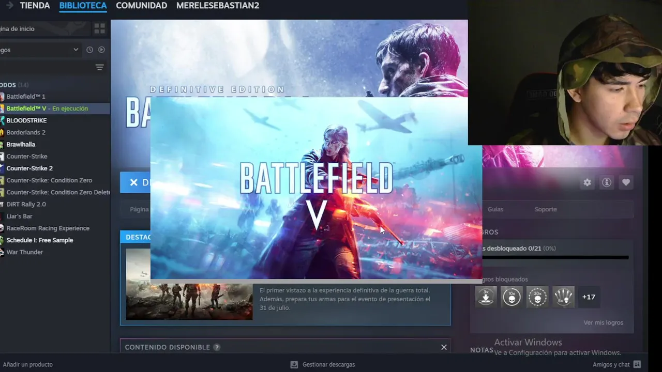
Task: Select Schedule I: Free Sample entry
Action: 55,240
